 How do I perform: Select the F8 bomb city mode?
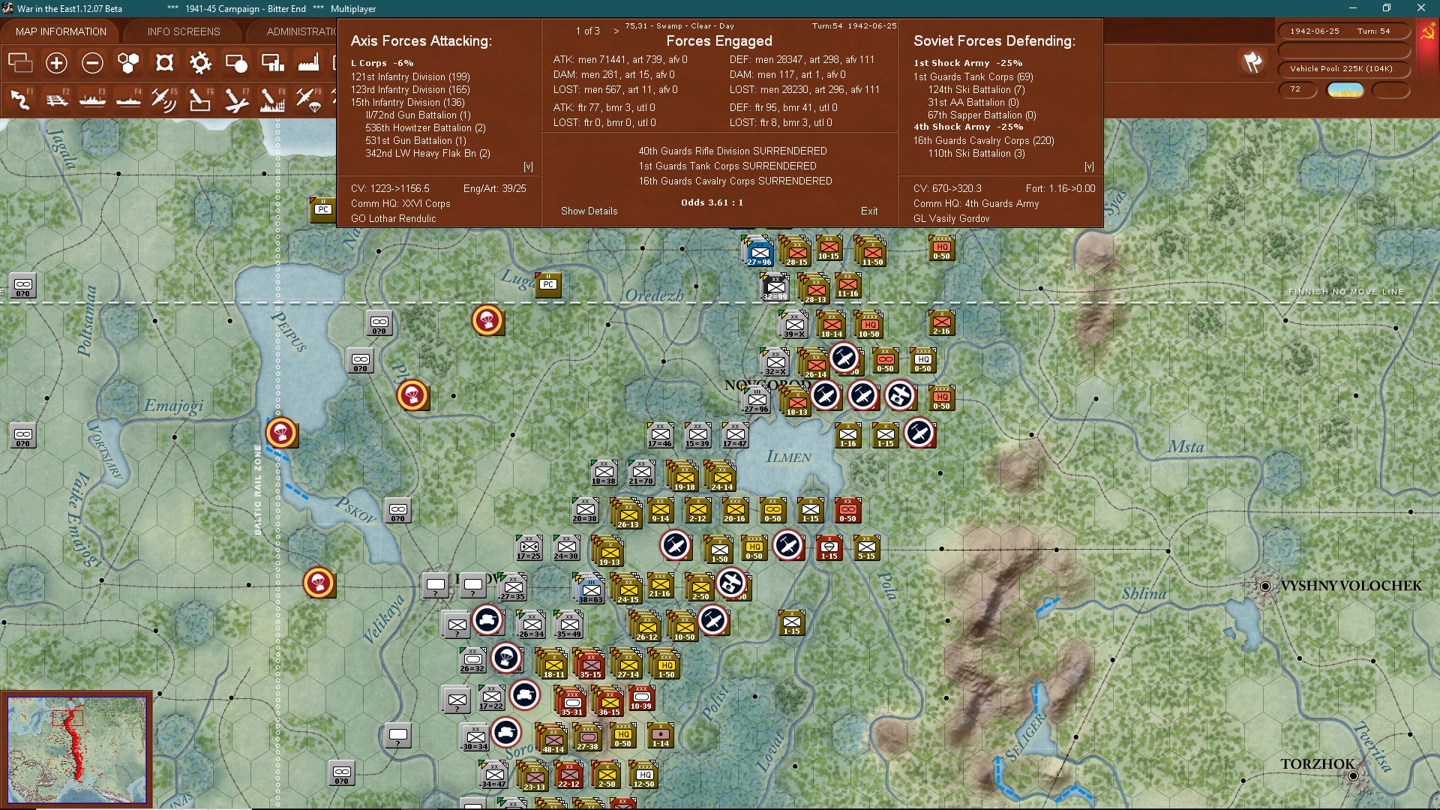point(272,99)
